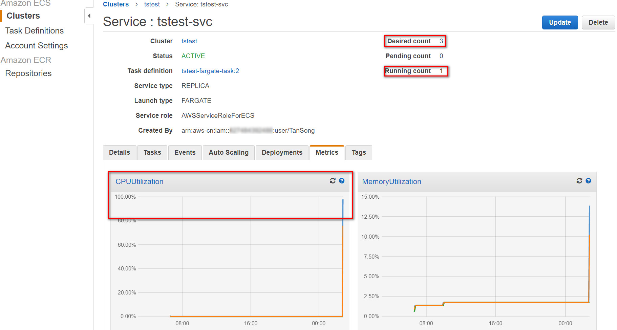Refresh the MemoryUtilization chart
617x330 pixels.
click(579, 181)
